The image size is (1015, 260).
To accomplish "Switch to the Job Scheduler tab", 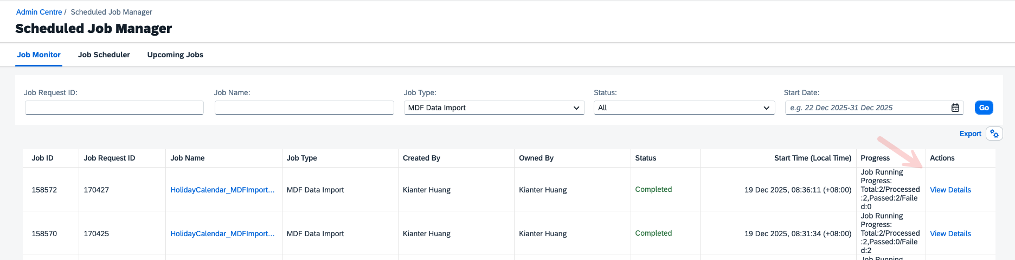I will tap(104, 55).
